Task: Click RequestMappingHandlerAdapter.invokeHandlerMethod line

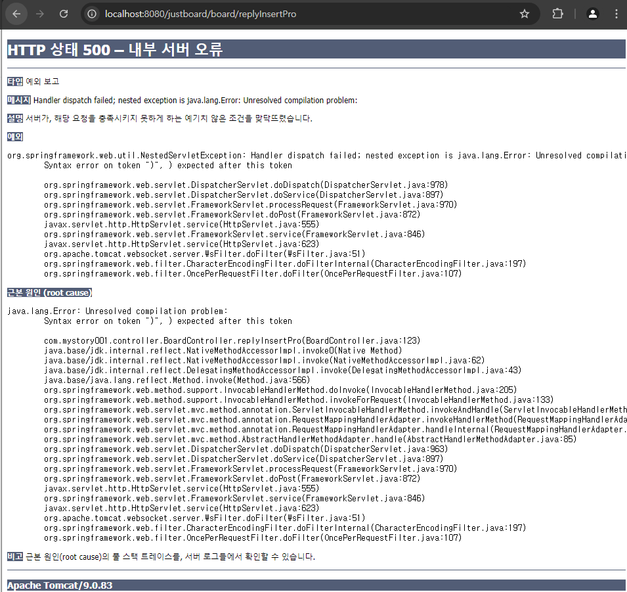Action: pyautogui.click(x=335, y=419)
